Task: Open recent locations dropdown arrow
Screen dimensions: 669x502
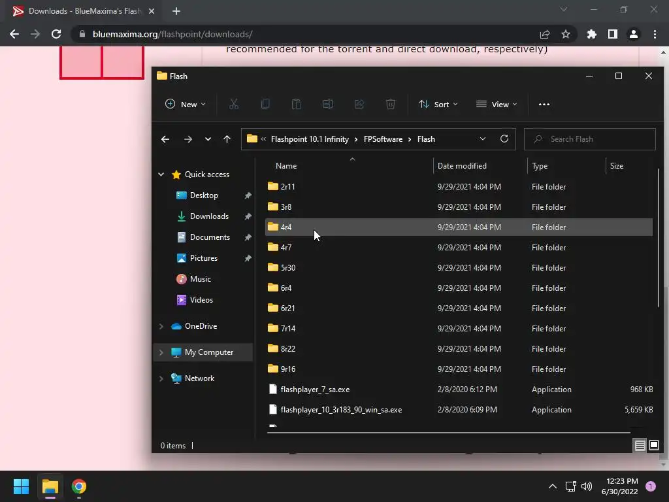Action: pos(208,139)
